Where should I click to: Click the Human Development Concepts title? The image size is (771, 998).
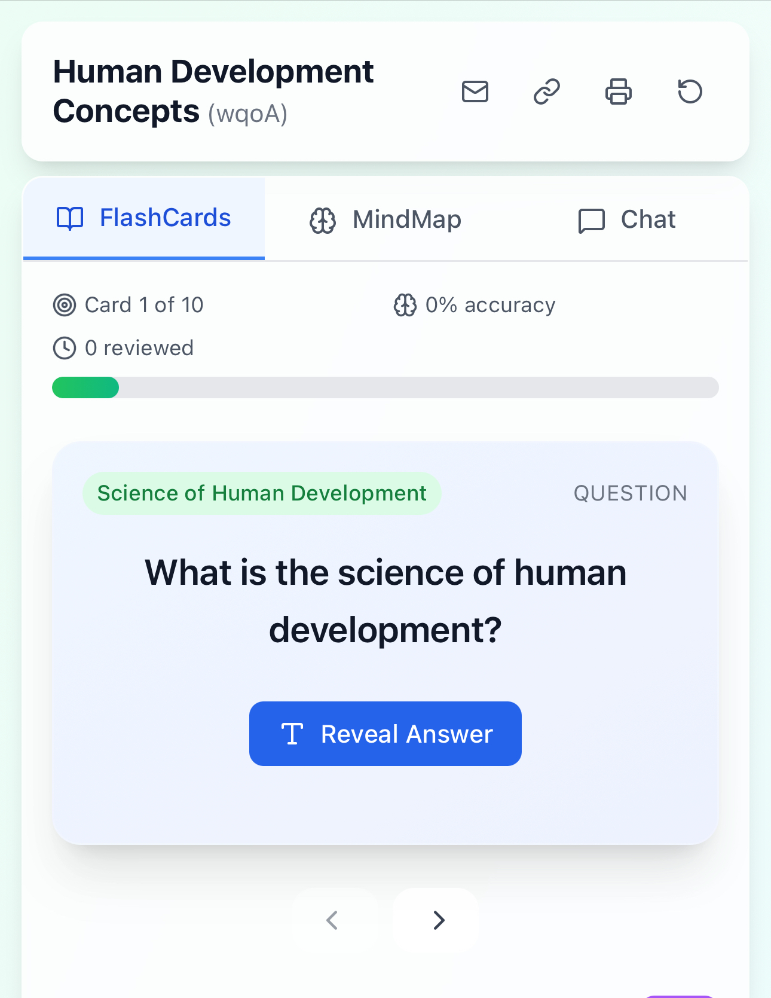(213, 91)
